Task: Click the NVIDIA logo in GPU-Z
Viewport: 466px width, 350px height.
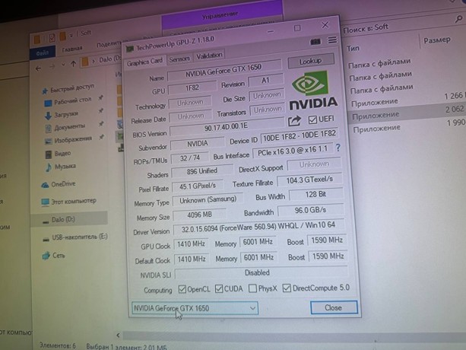Action: tap(312, 91)
